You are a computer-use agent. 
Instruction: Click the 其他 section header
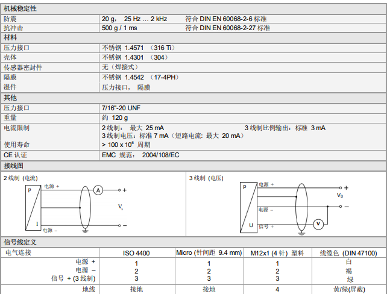pyautogui.click(x=11, y=98)
